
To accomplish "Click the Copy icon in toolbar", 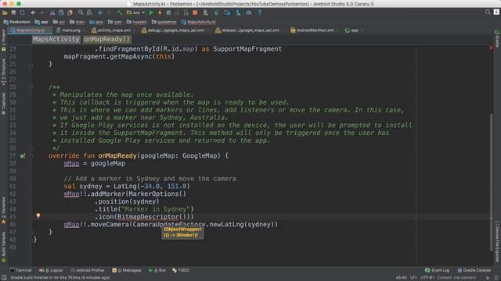I will coord(61,12).
